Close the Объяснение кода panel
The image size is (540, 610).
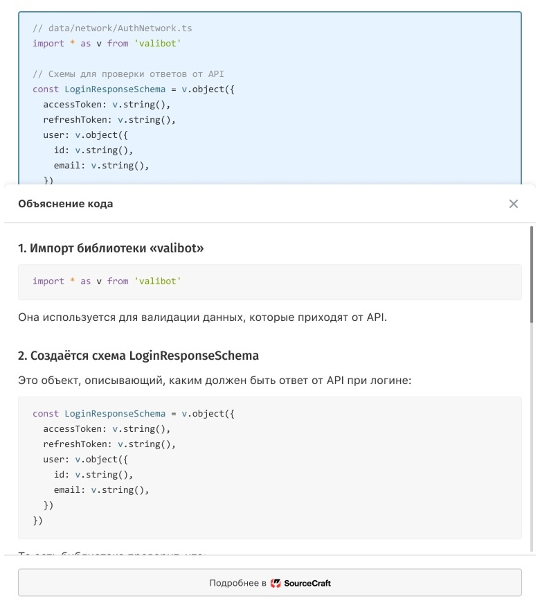513,204
